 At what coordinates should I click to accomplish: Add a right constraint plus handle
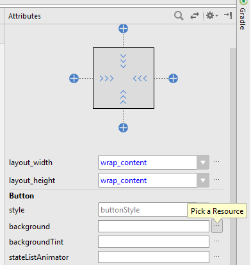coord(173,78)
